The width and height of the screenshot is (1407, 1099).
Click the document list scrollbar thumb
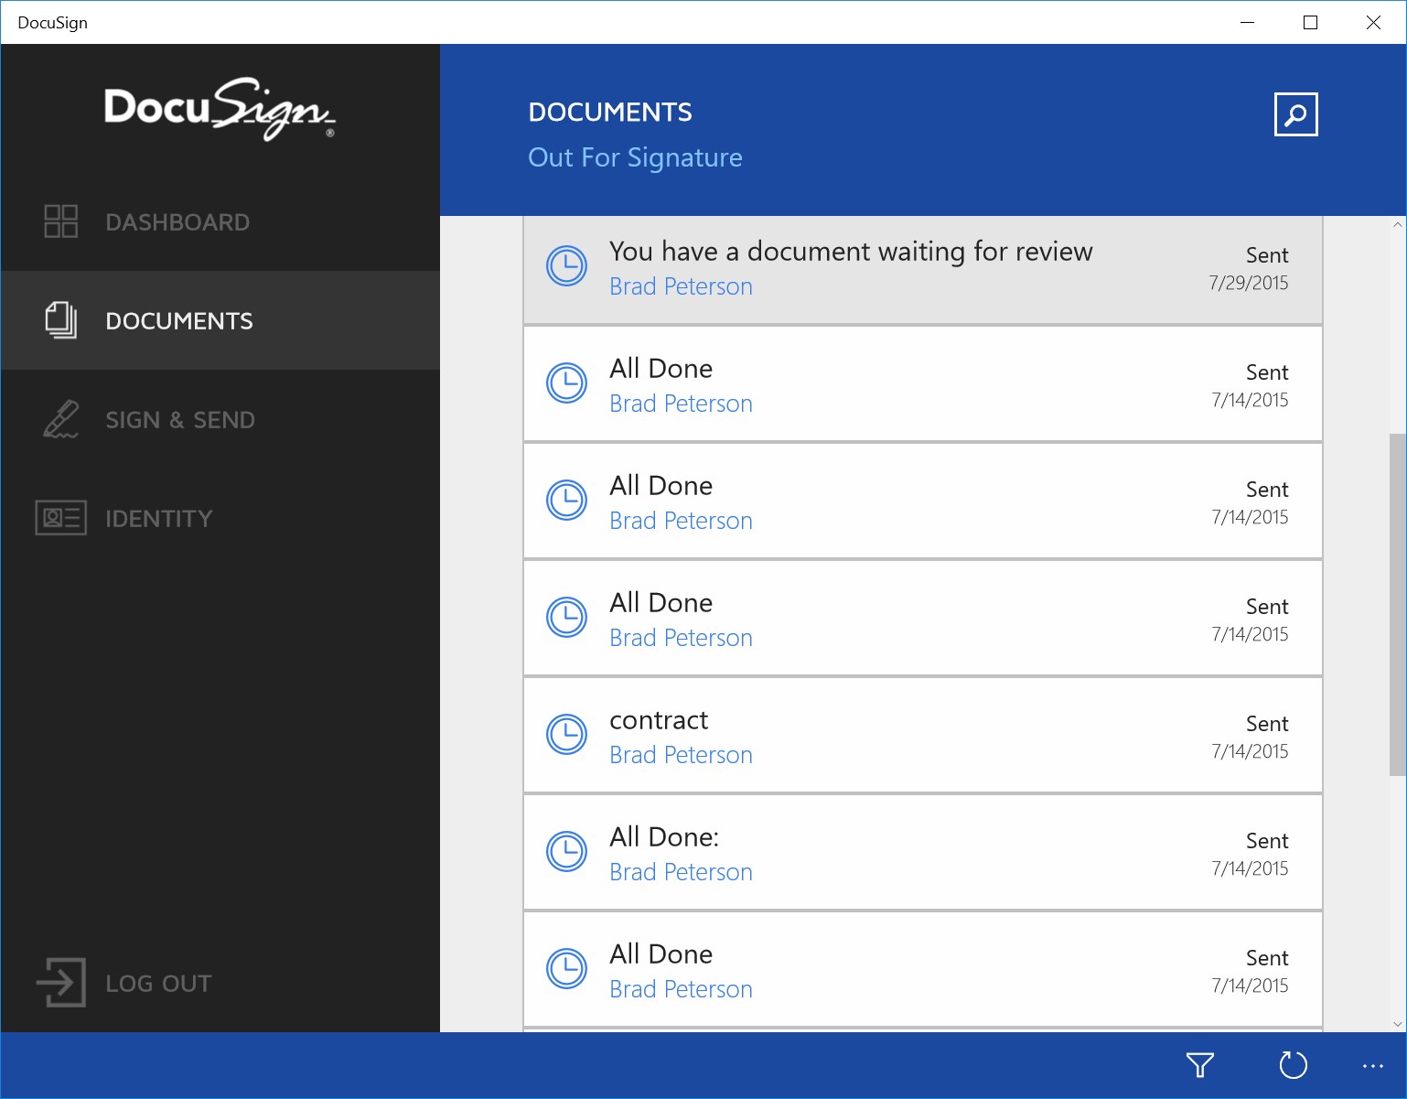(x=1397, y=604)
